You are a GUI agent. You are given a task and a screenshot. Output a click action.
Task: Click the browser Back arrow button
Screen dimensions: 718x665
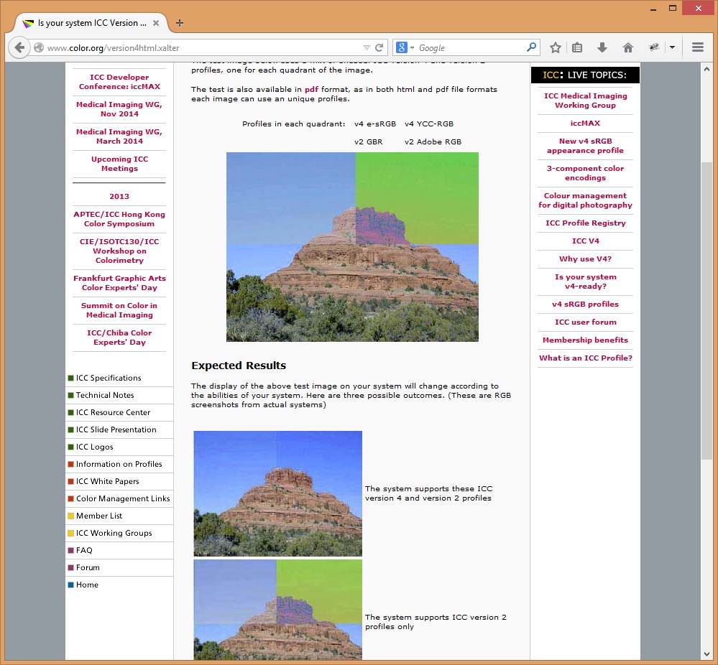19,48
